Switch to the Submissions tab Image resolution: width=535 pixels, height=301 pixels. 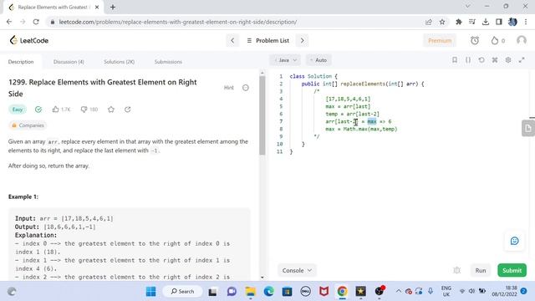point(168,62)
